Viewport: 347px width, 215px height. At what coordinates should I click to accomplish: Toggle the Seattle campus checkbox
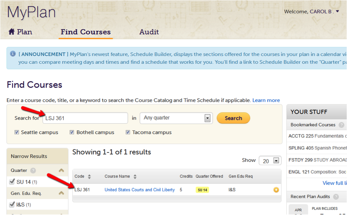[17, 132]
